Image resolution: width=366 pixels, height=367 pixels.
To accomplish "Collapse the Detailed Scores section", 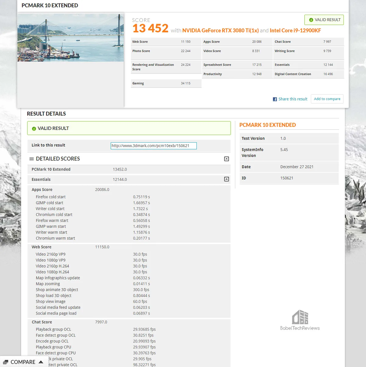I will (227, 159).
